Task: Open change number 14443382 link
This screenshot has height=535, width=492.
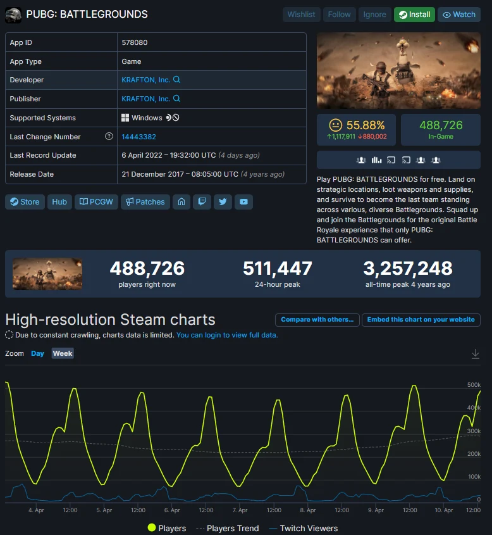Action: coord(138,137)
